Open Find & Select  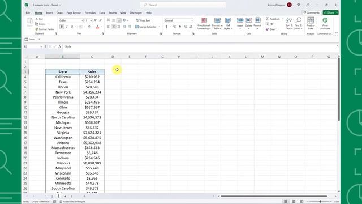pyautogui.click(x=298, y=24)
